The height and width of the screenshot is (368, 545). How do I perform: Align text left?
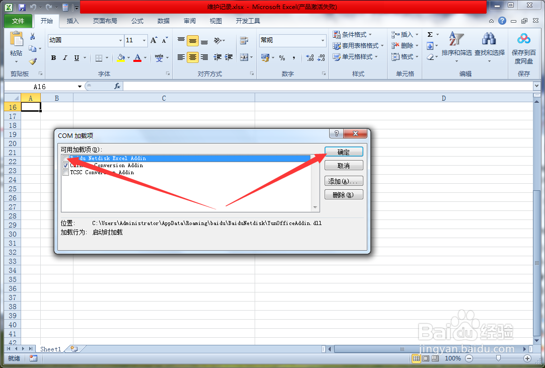pos(181,57)
